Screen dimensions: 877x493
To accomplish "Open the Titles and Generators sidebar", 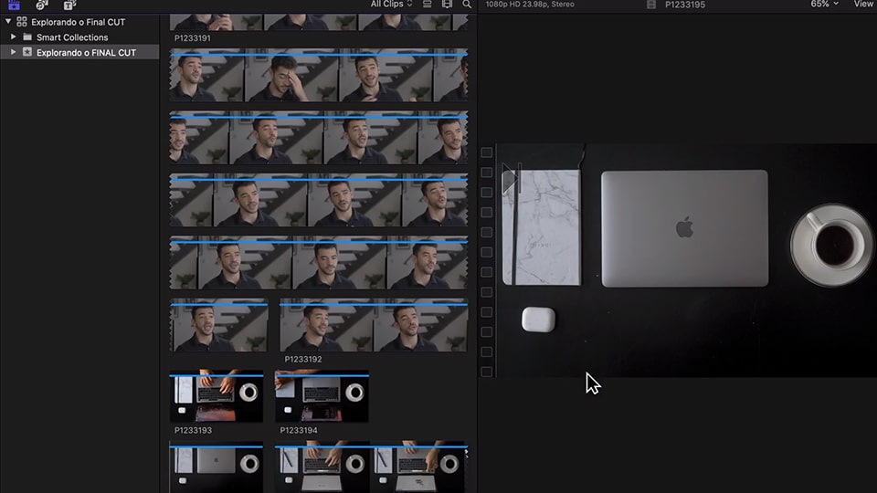I will [69, 5].
